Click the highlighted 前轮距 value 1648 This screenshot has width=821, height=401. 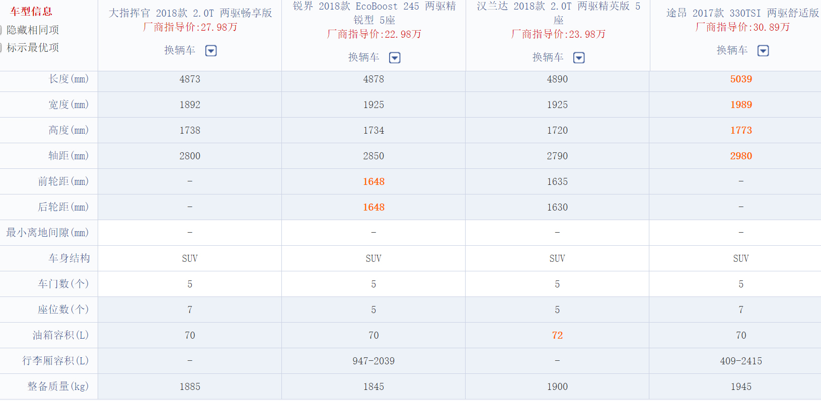374,181
